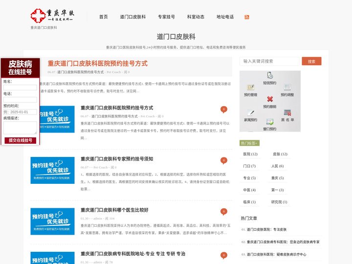The height and width of the screenshot is (264, 352).
Task: Open 科室动态 navigation item
Action: click(196, 17)
